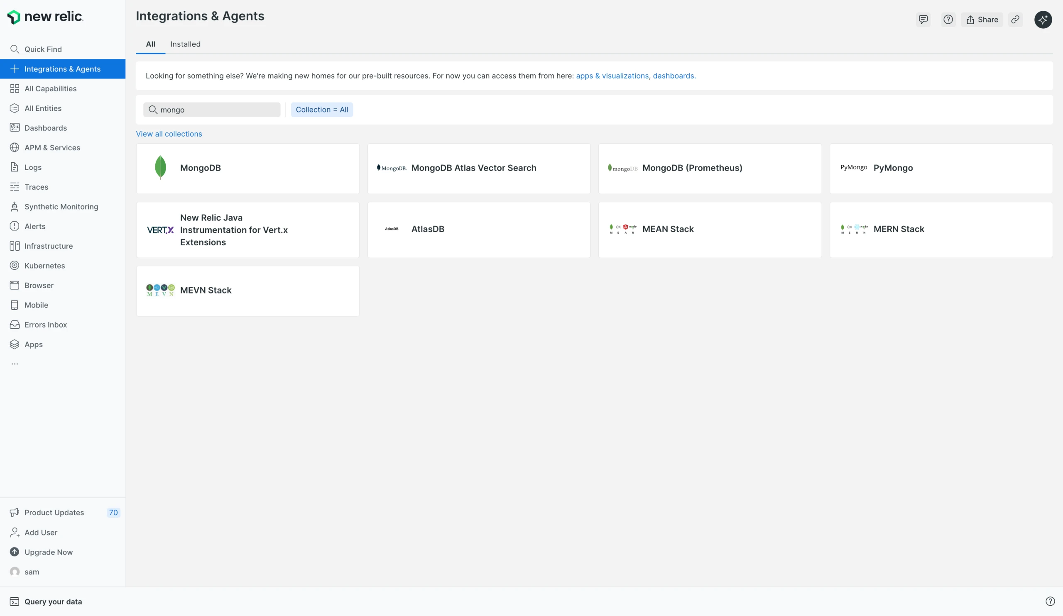The width and height of the screenshot is (1063, 616).
Task: Open MongoDB Atlas Vector Search card
Action: point(479,169)
